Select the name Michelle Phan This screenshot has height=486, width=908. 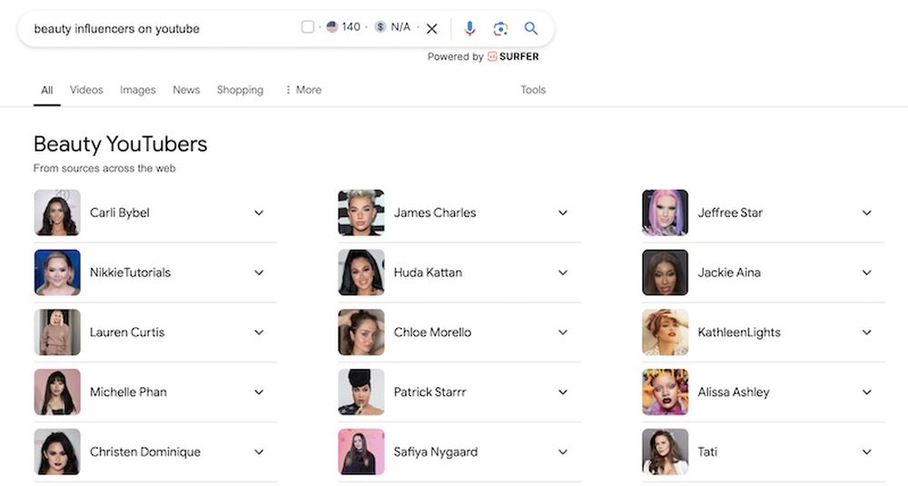pos(129,392)
